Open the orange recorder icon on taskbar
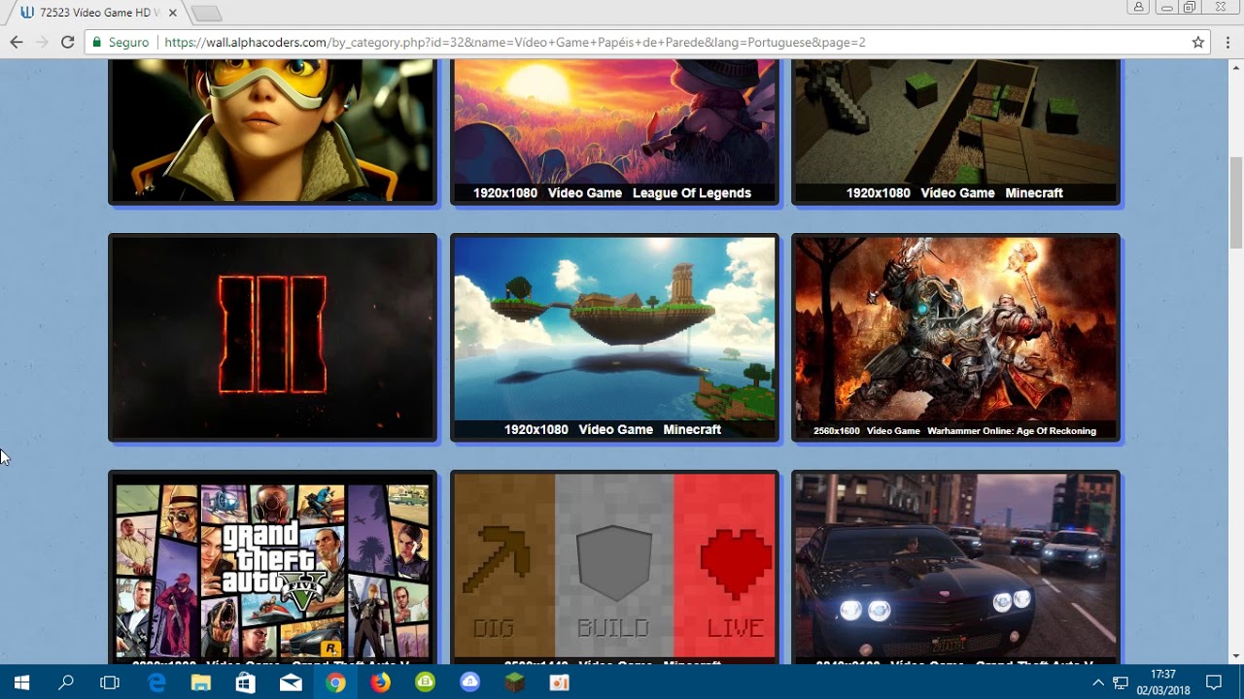The height and width of the screenshot is (699, 1244). coord(559,682)
